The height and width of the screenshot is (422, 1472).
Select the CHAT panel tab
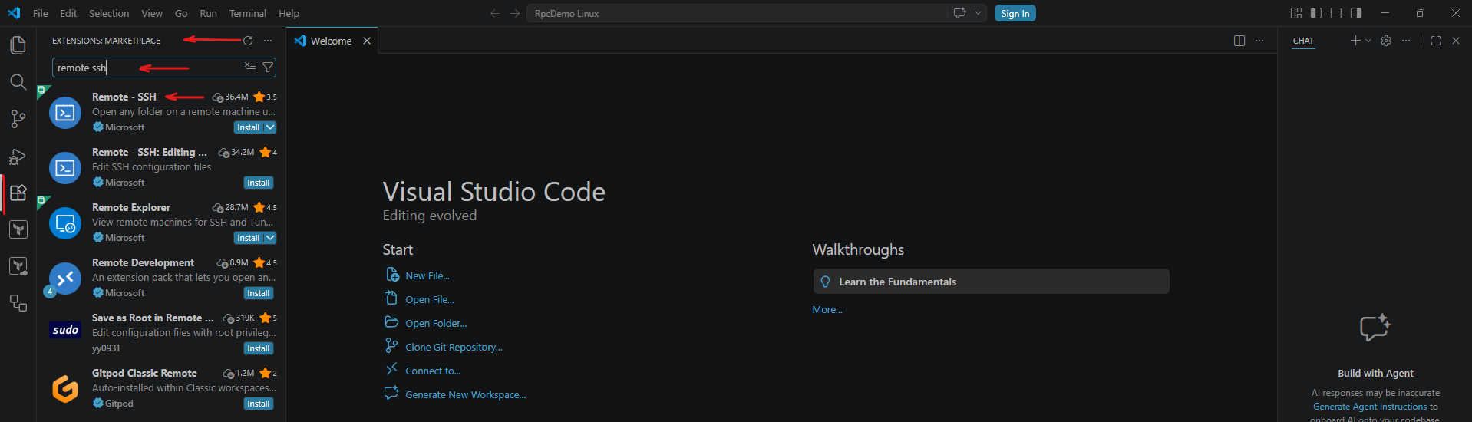[1303, 41]
